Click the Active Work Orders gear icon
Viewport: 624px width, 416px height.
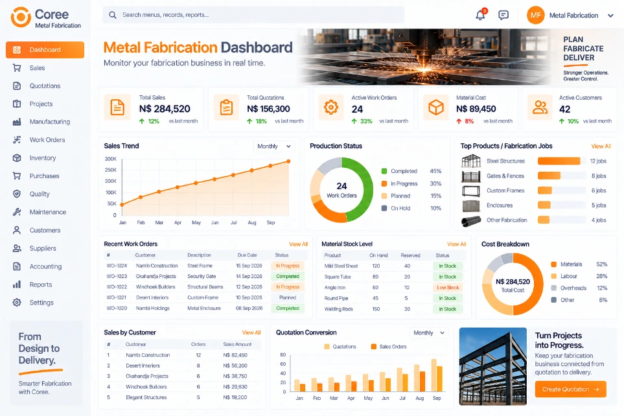(x=330, y=108)
